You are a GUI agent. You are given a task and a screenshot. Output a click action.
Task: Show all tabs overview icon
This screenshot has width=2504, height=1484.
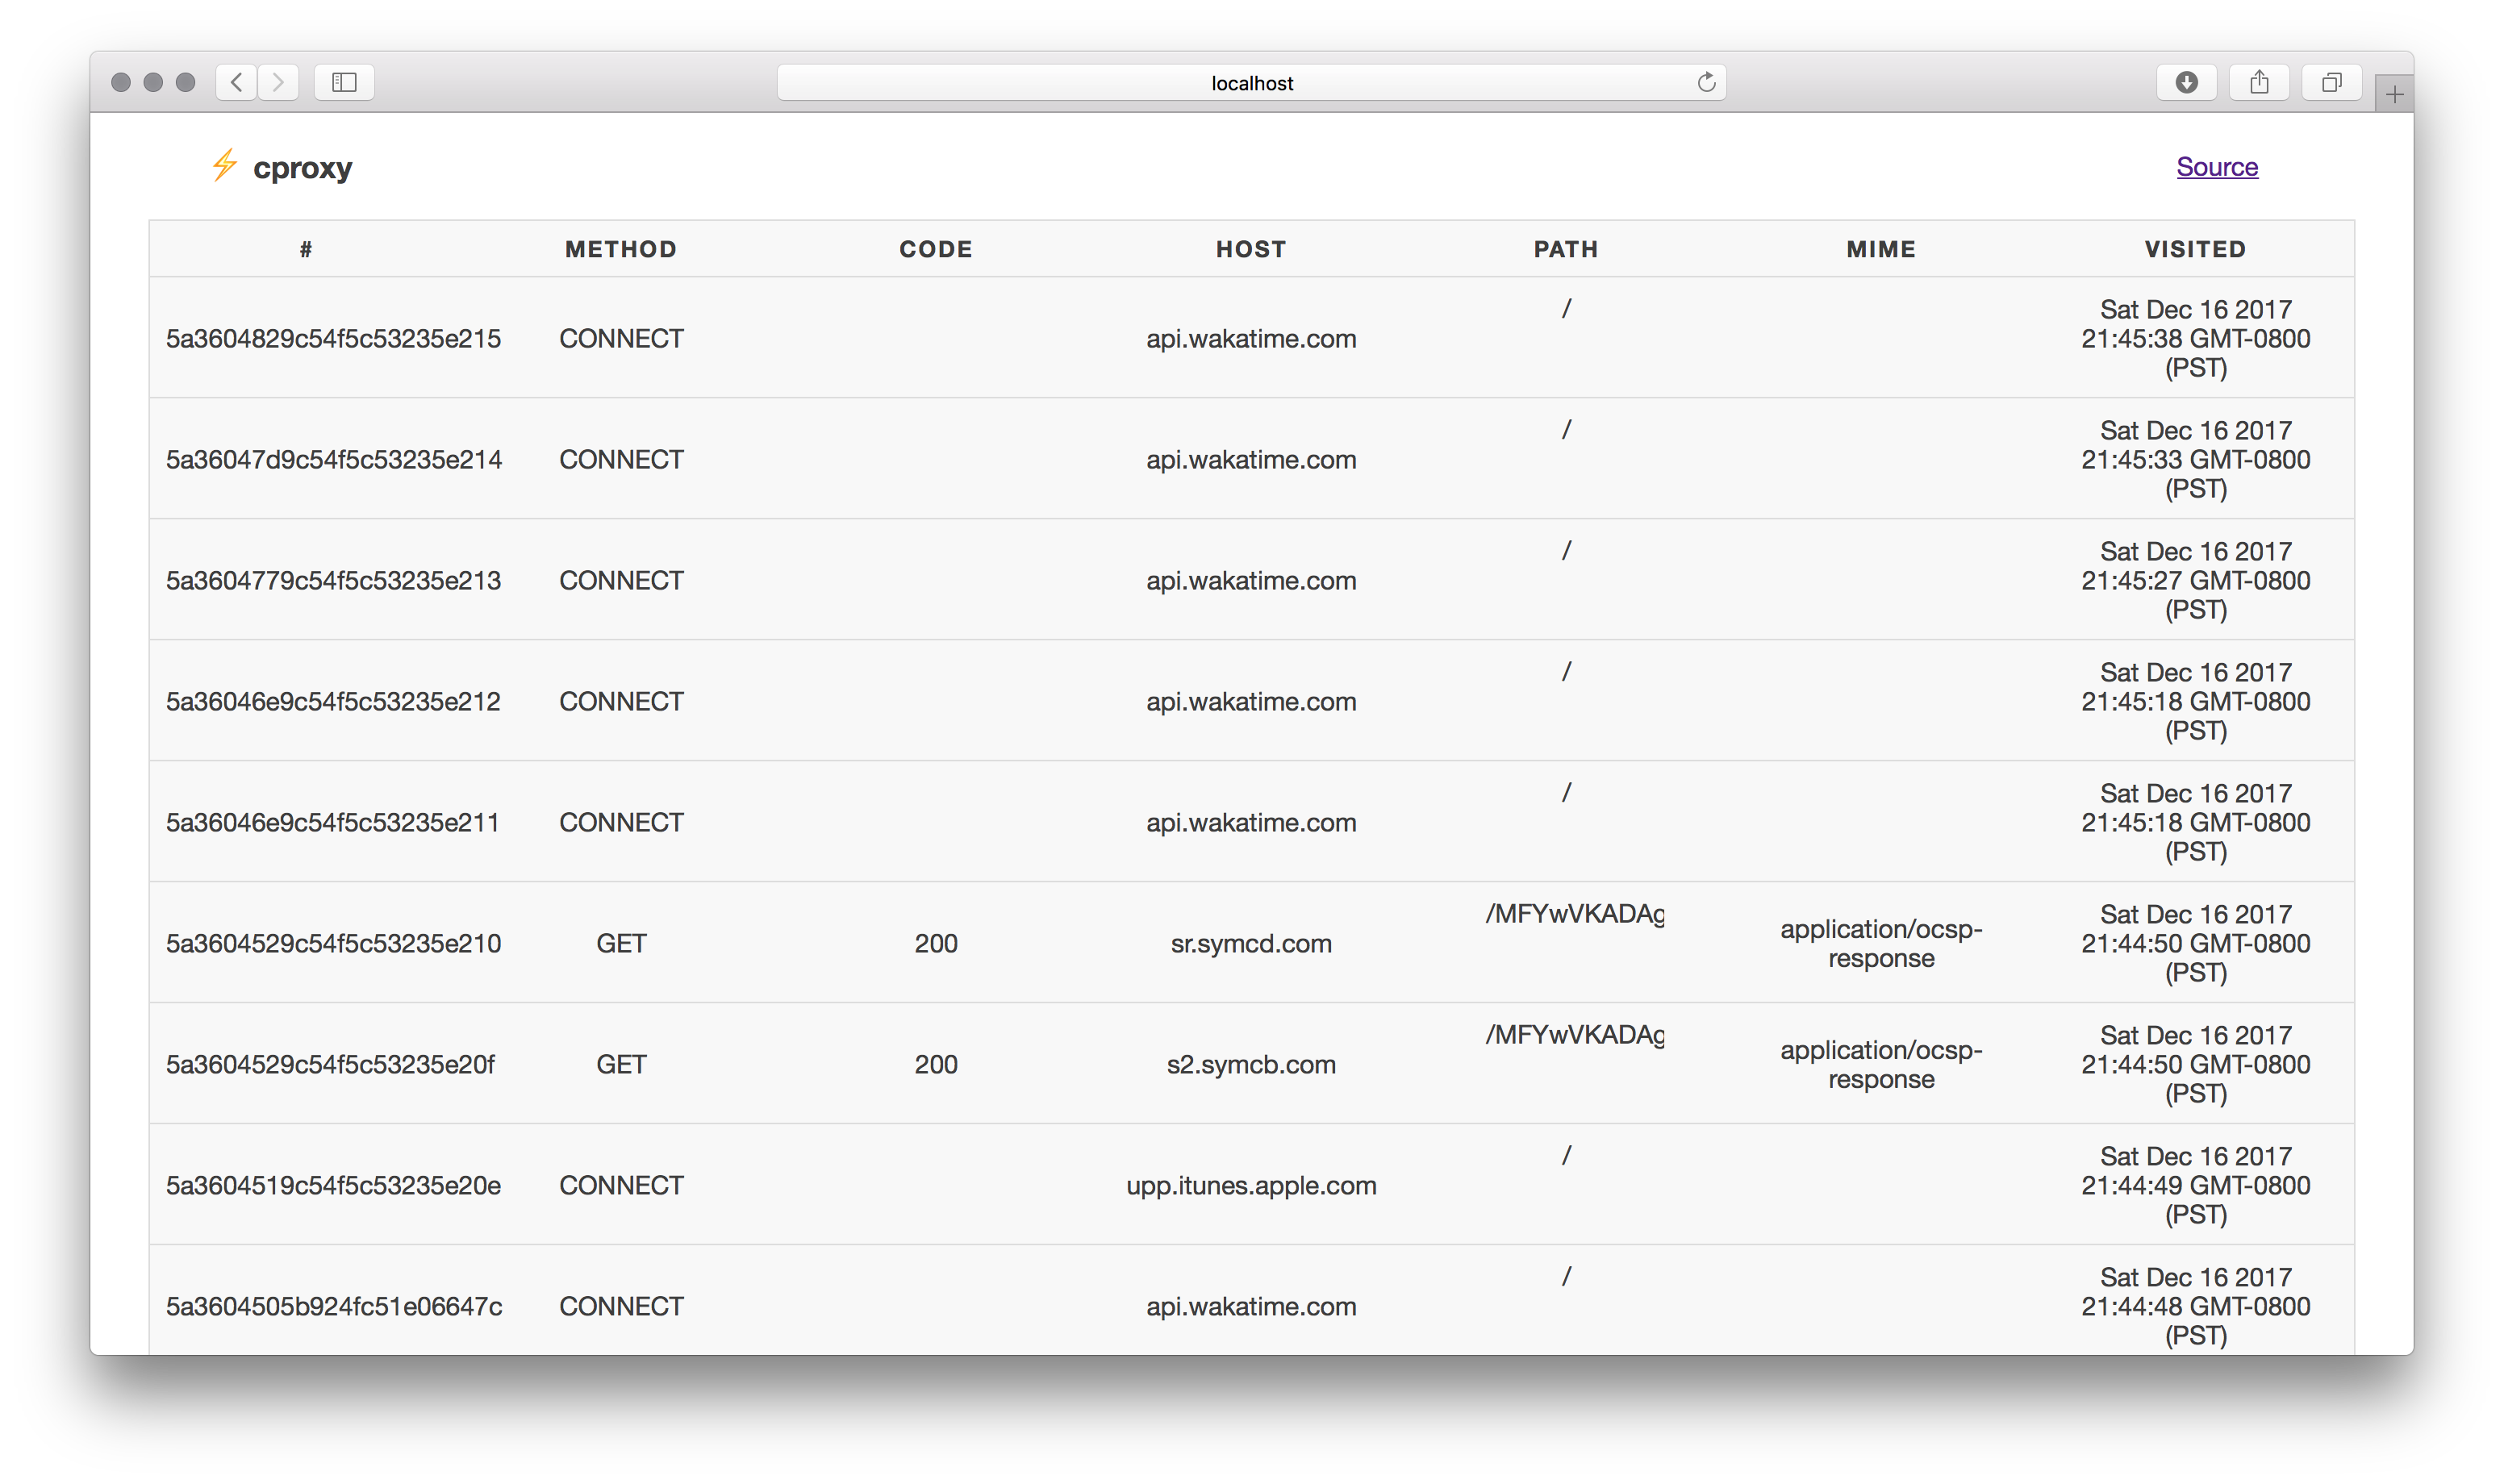(x=2331, y=82)
